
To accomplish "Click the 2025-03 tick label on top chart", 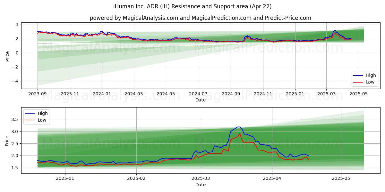I will point(326,94).
